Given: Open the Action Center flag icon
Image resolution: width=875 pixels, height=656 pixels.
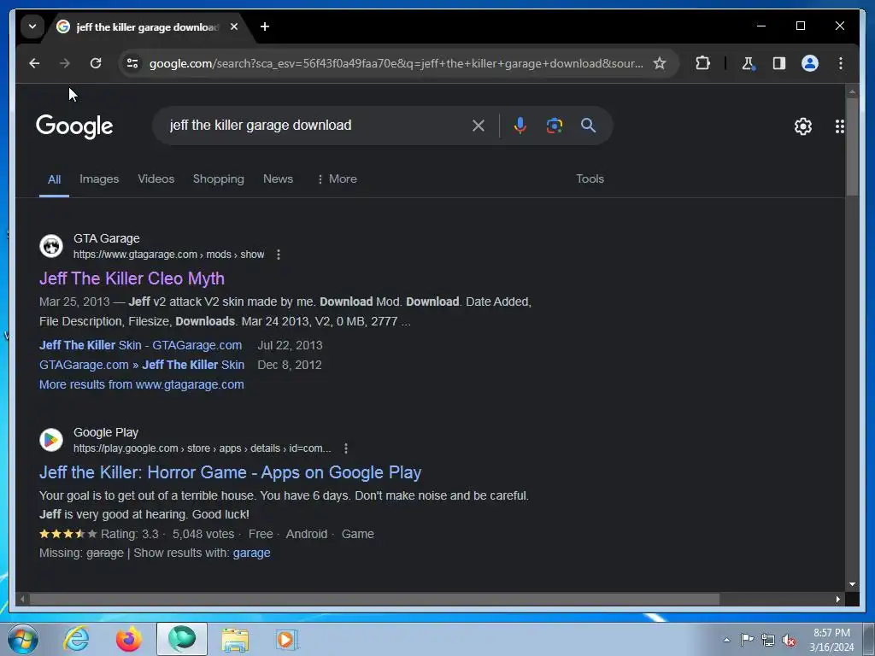Looking at the screenshot, I should coord(747,640).
